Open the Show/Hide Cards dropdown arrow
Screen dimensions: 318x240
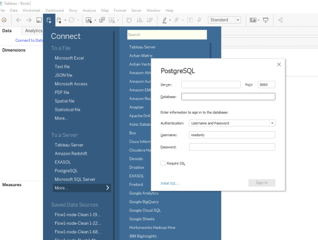(258, 20)
